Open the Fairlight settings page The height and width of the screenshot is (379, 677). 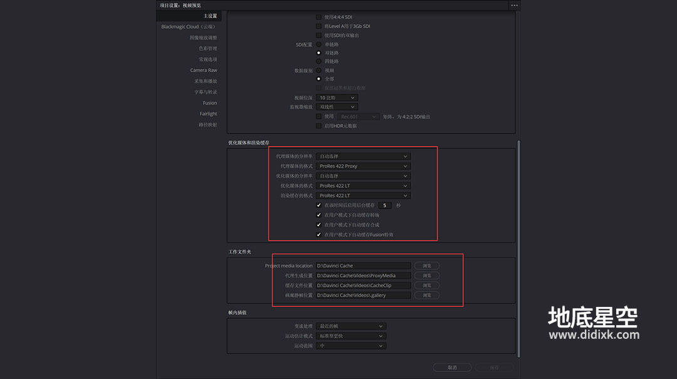pyautogui.click(x=208, y=113)
